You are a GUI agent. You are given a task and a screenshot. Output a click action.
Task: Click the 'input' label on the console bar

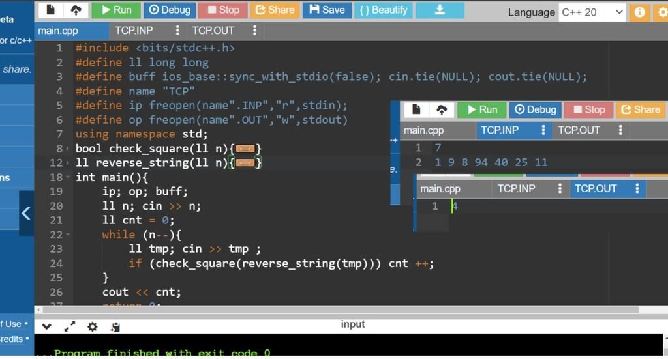pos(353,324)
